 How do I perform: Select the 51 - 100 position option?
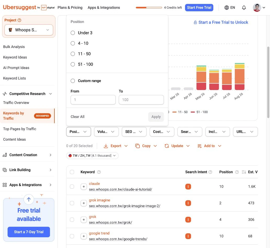(73, 64)
